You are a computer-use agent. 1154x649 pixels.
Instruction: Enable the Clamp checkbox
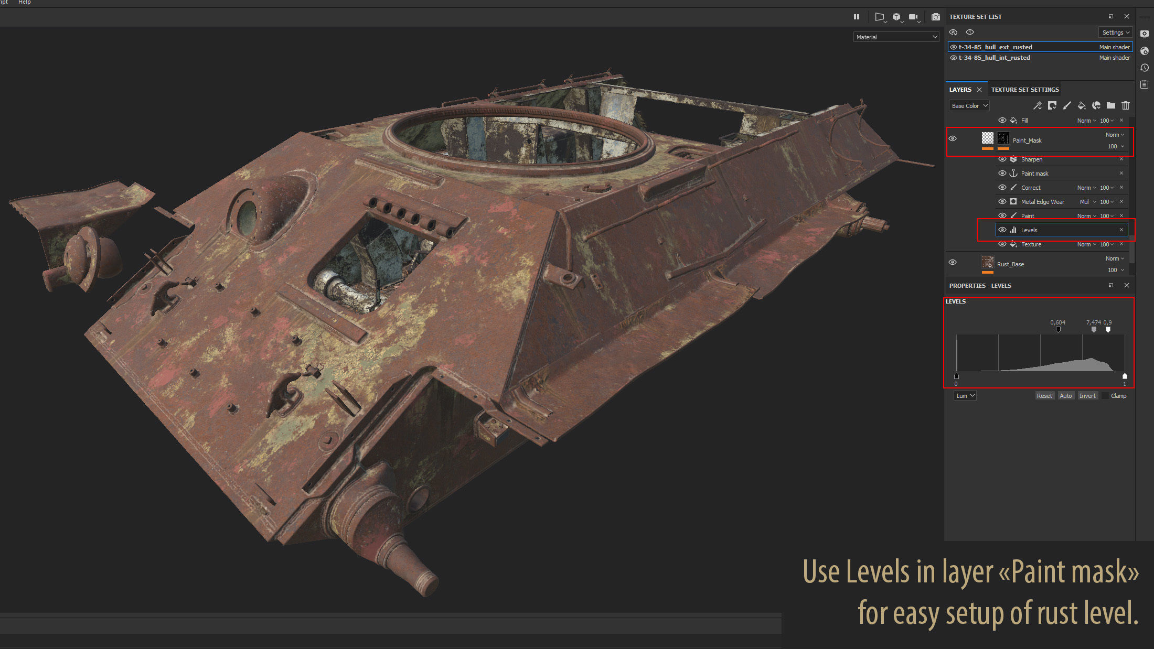pos(1105,396)
